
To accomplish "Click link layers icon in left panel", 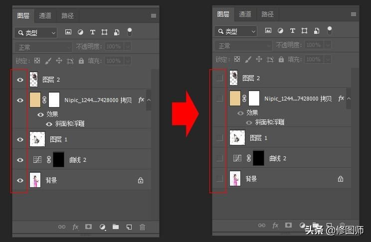I will click(62, 227).
